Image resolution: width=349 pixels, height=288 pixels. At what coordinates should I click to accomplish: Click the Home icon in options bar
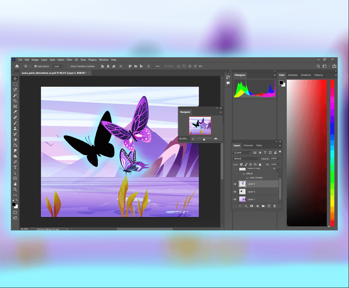coord(17,66)
